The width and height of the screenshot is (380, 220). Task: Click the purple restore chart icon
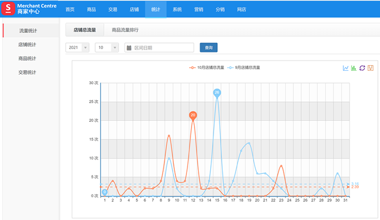(362, 68)
